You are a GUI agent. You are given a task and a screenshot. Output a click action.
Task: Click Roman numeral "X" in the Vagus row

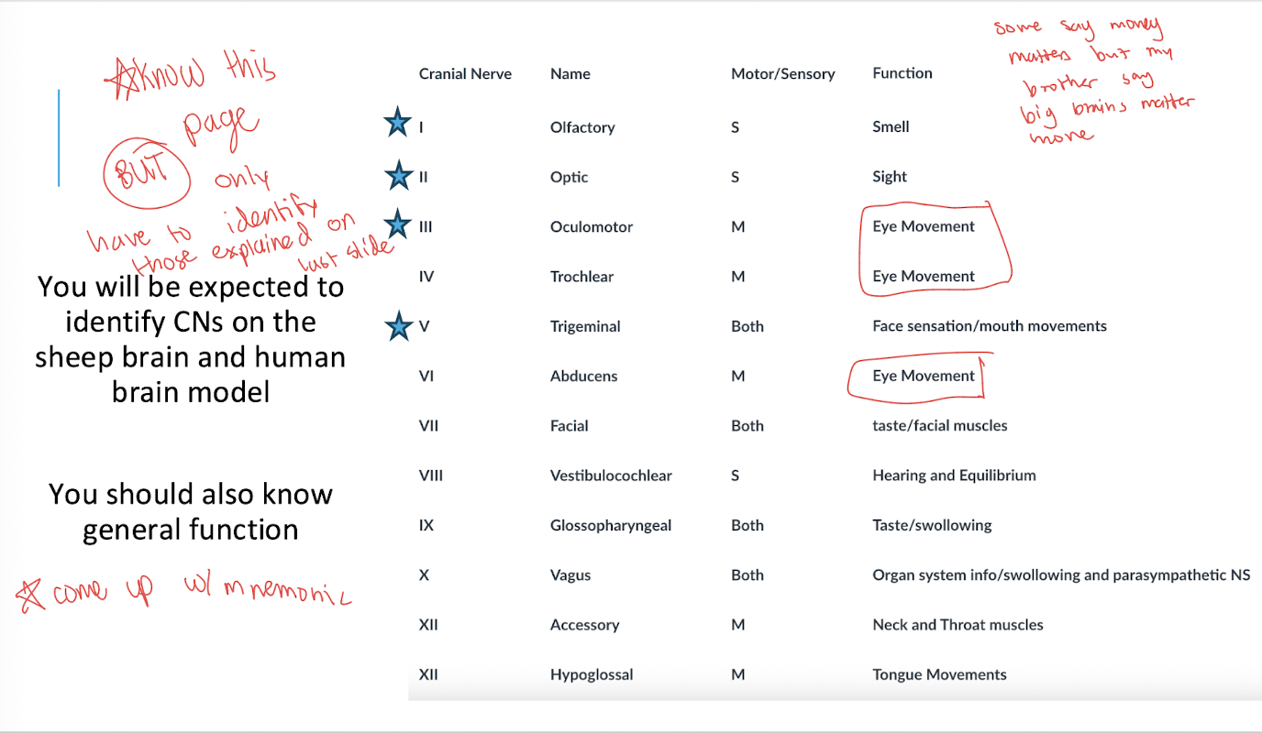[x=424, y=575]
